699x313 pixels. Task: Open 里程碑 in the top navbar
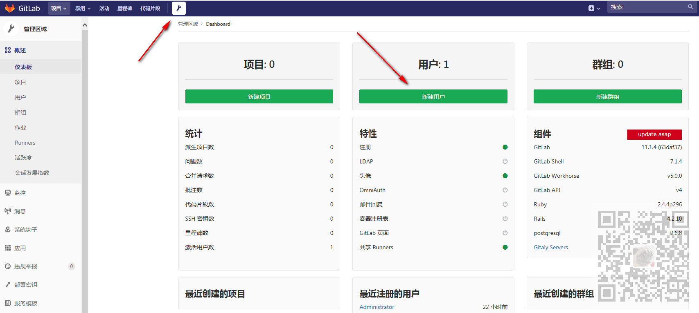click(x=125, y=8)
